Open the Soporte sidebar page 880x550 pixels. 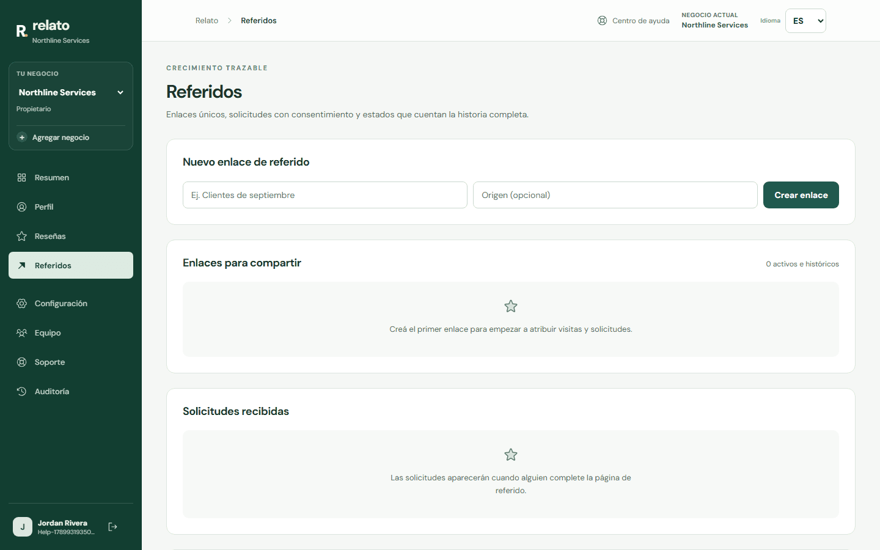pos(71,362)
